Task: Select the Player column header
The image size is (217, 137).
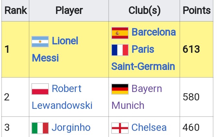Action: [69, 11]
